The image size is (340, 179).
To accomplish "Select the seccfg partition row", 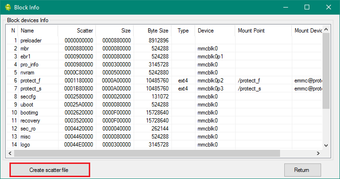I will click(x=164, y=97).
